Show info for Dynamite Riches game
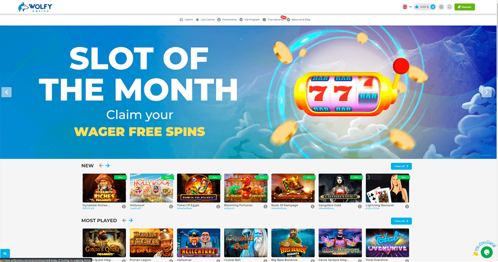This screenshot has height=262, width=498. (124, 206)
